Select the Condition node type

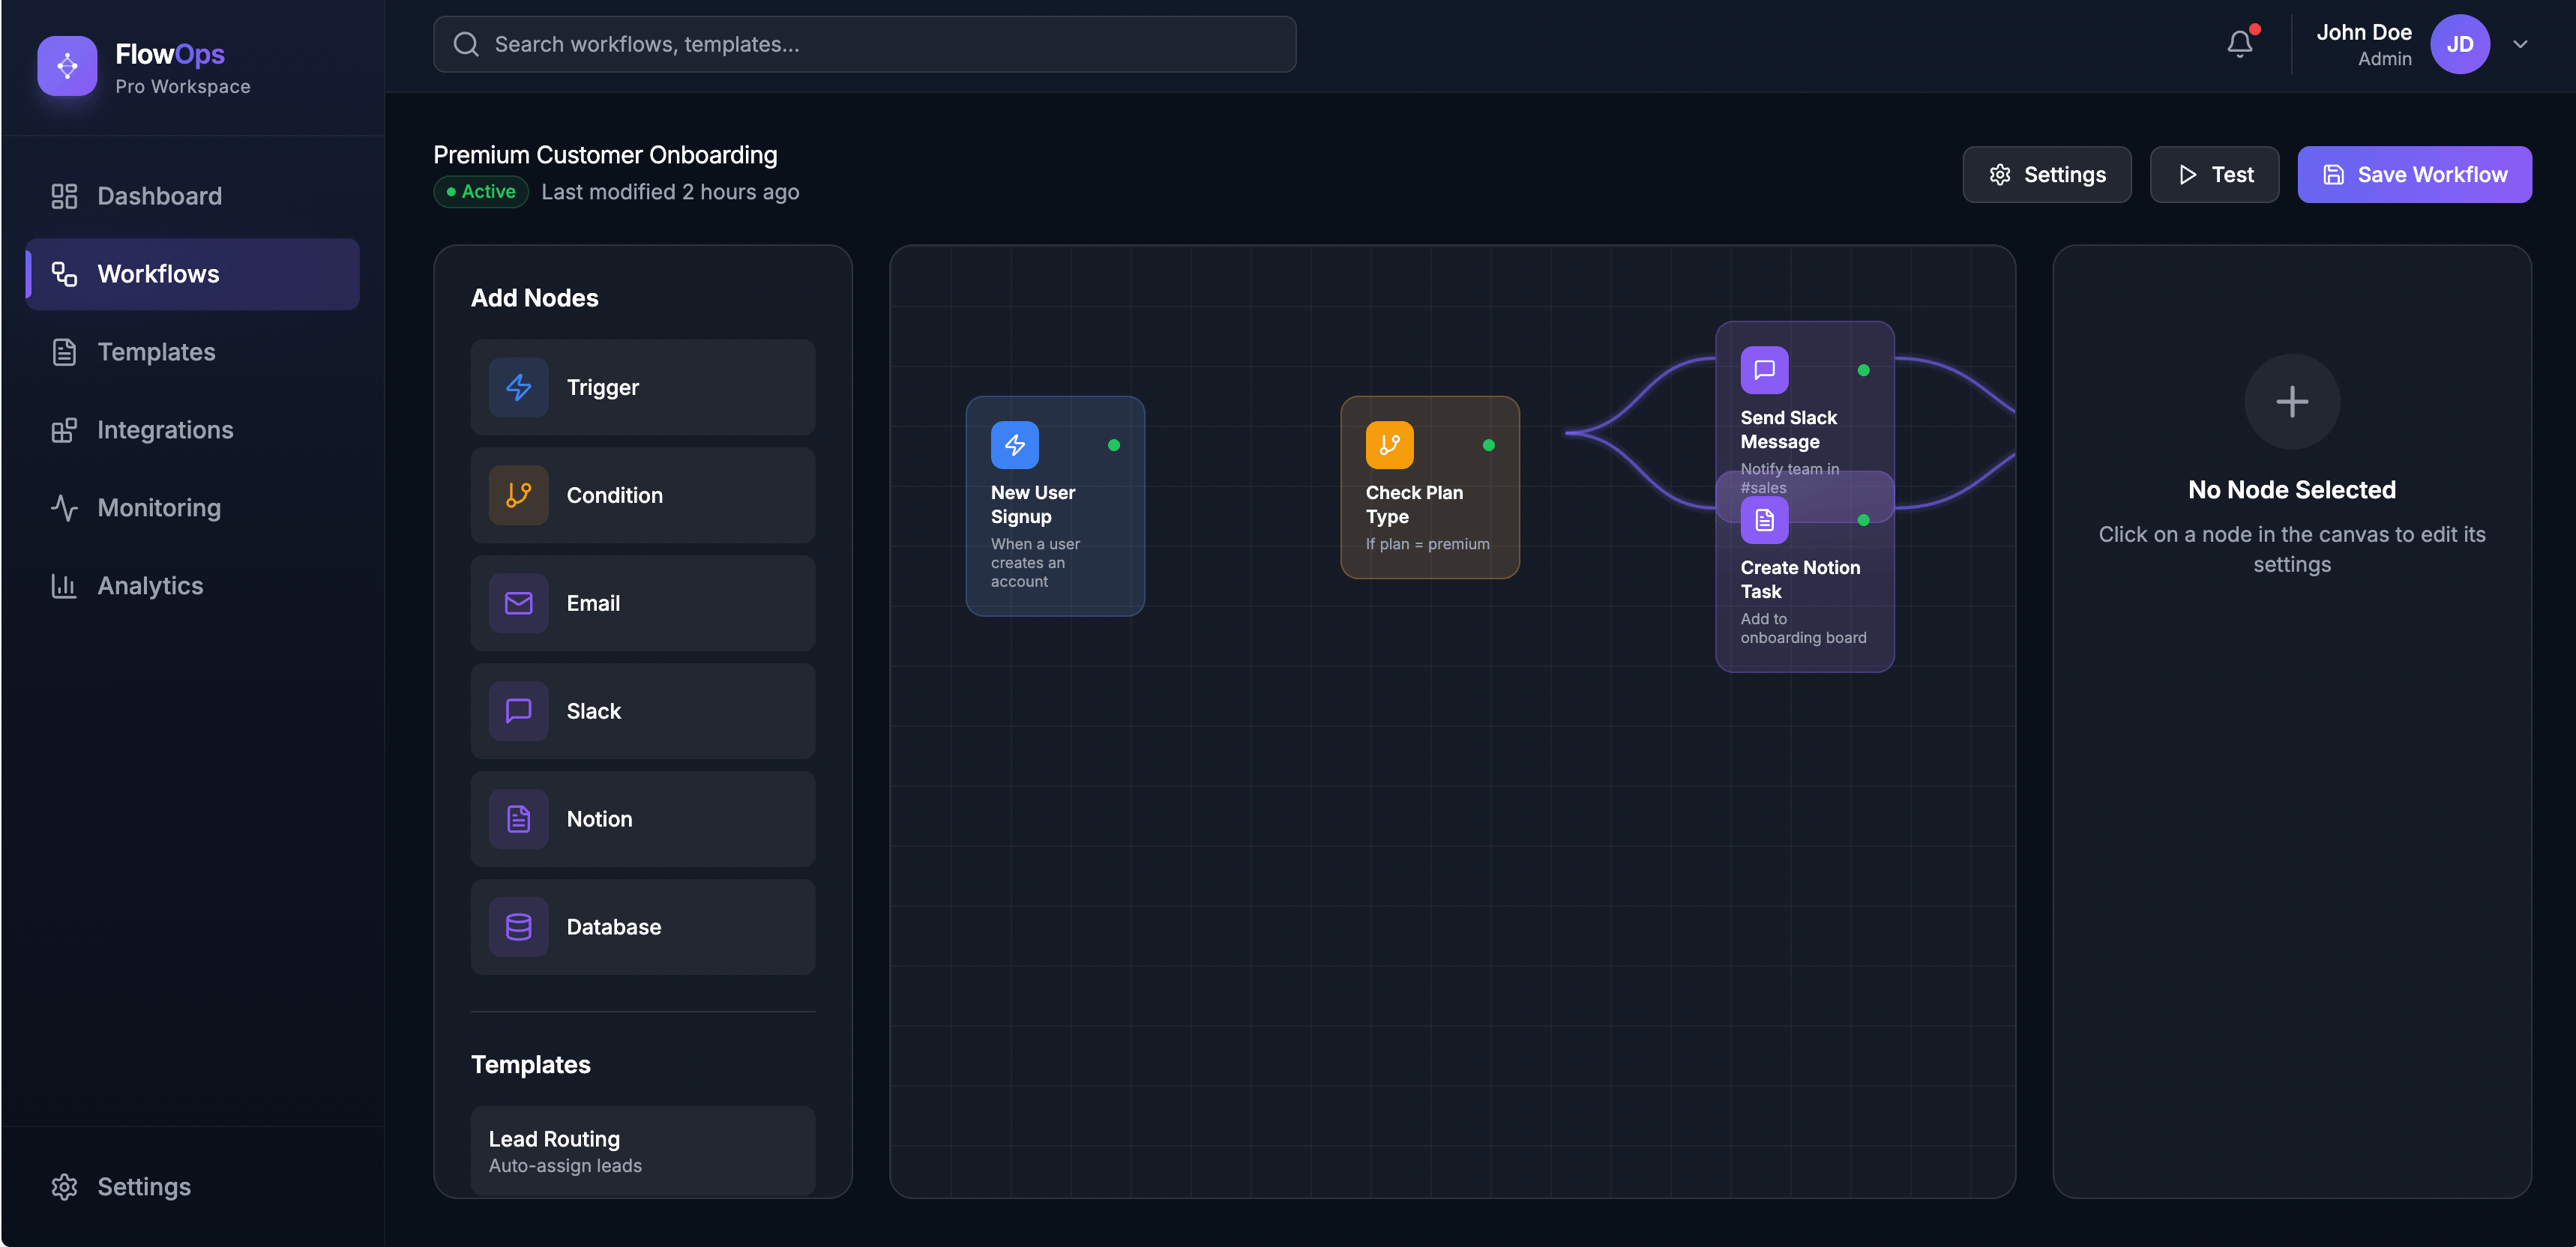pyautogui.click(x=642, y=495)
